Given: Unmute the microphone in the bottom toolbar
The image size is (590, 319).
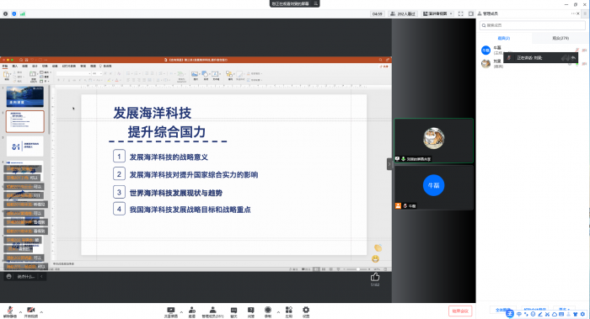Looking at the screenshot, I should pos(10,311).
